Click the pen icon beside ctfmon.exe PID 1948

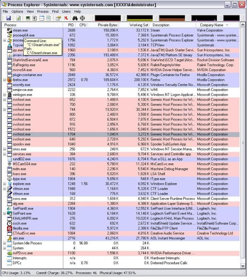pos(10,189)
